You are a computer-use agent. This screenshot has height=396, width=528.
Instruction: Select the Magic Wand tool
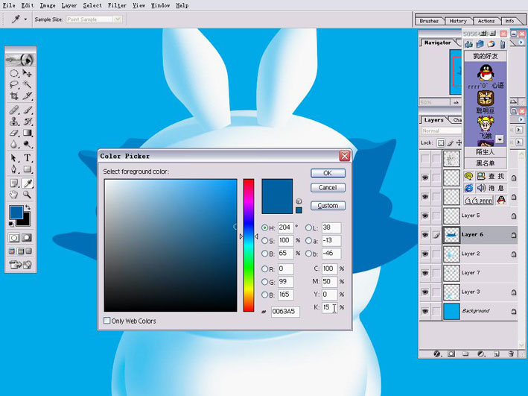tap(28, 84)
